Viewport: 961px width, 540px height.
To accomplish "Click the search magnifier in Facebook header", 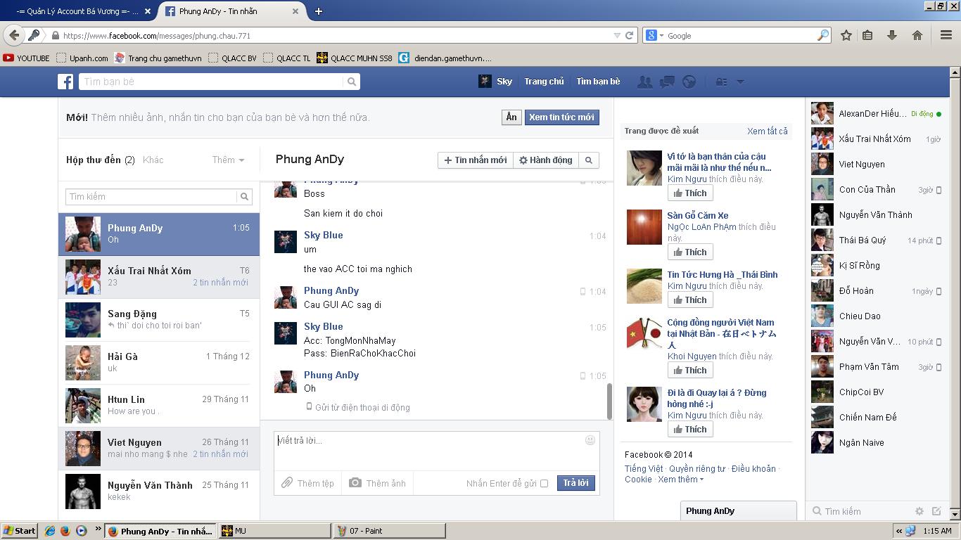I will [352, 82].
